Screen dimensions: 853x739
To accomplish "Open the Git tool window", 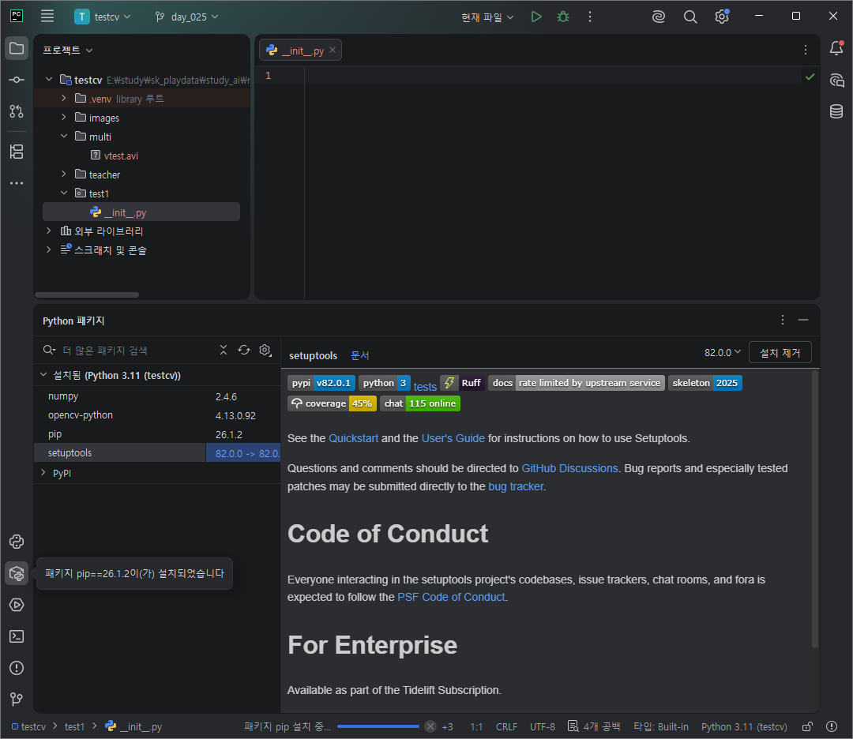I will tap(17, 699).
